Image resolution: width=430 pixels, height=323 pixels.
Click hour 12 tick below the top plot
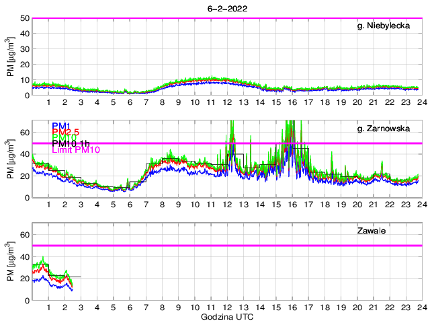tap(227, 102)
